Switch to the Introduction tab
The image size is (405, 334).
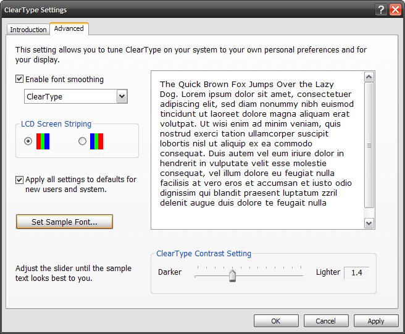click(28, 30)
